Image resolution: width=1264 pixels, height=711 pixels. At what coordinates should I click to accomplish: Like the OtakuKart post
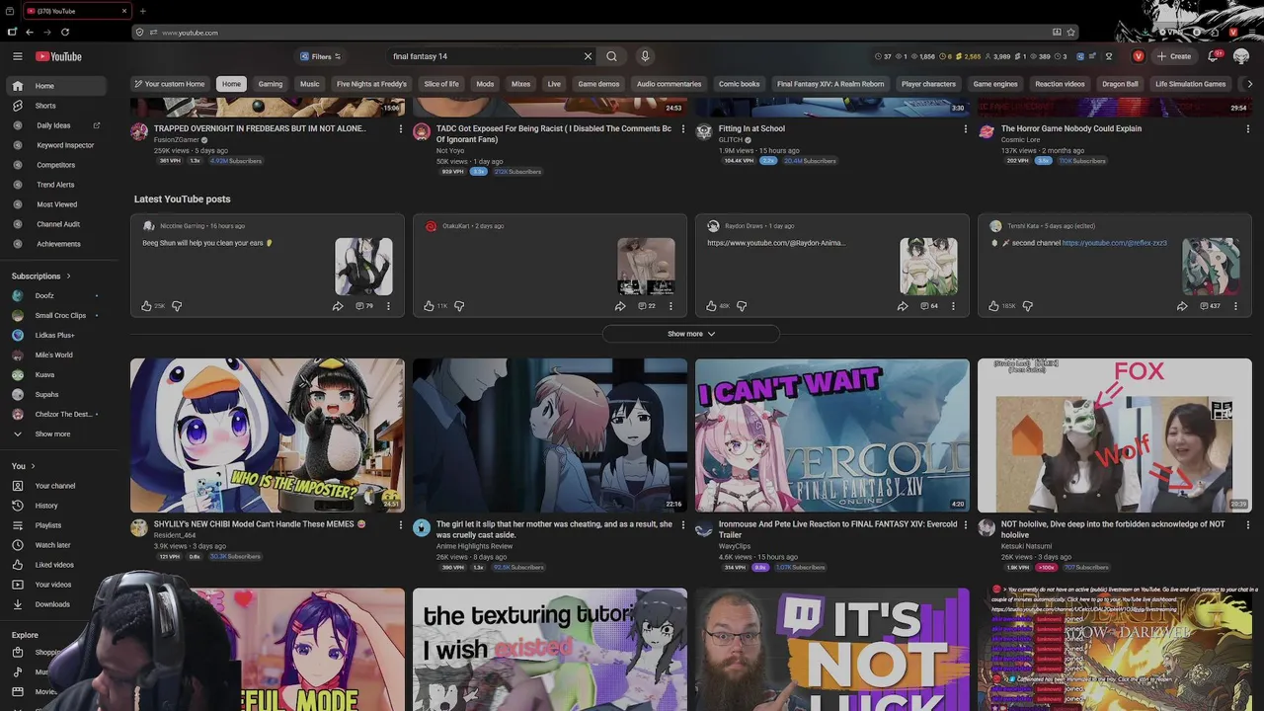pos(429,306)
